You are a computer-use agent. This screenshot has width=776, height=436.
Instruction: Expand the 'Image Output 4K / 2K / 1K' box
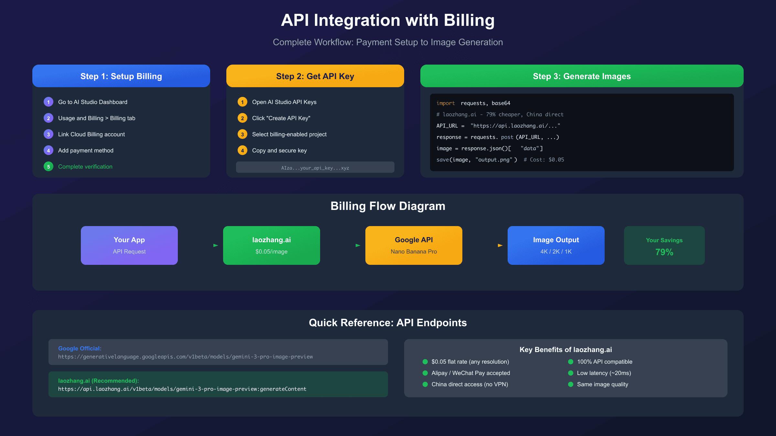pos(556,245)
